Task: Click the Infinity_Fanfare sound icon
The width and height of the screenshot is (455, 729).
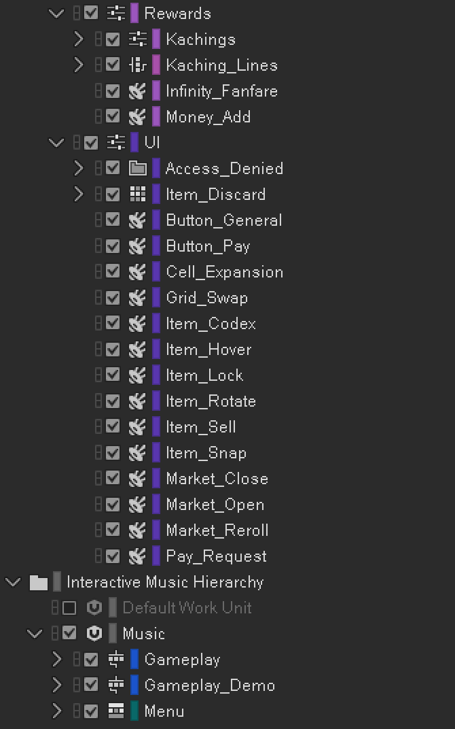Action: click(138, 91)
